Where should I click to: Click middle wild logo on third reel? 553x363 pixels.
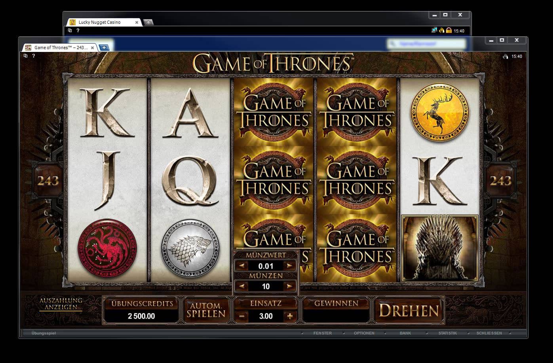pos(274,180)
